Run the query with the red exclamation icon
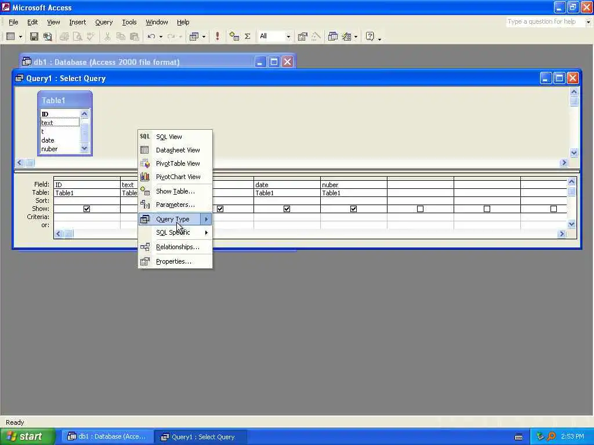The height and width of the screenshot is (445, 594). 217,37
